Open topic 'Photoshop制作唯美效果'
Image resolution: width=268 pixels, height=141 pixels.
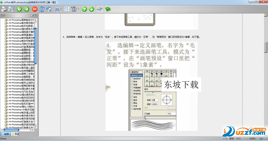point(21,38)
